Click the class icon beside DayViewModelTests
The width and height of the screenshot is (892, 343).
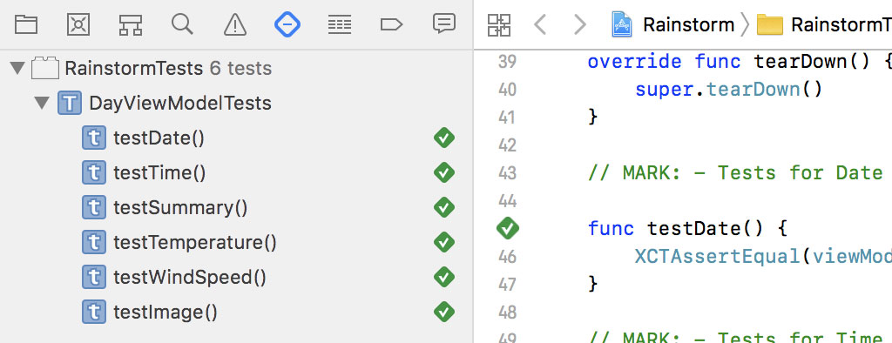[70, 103]
